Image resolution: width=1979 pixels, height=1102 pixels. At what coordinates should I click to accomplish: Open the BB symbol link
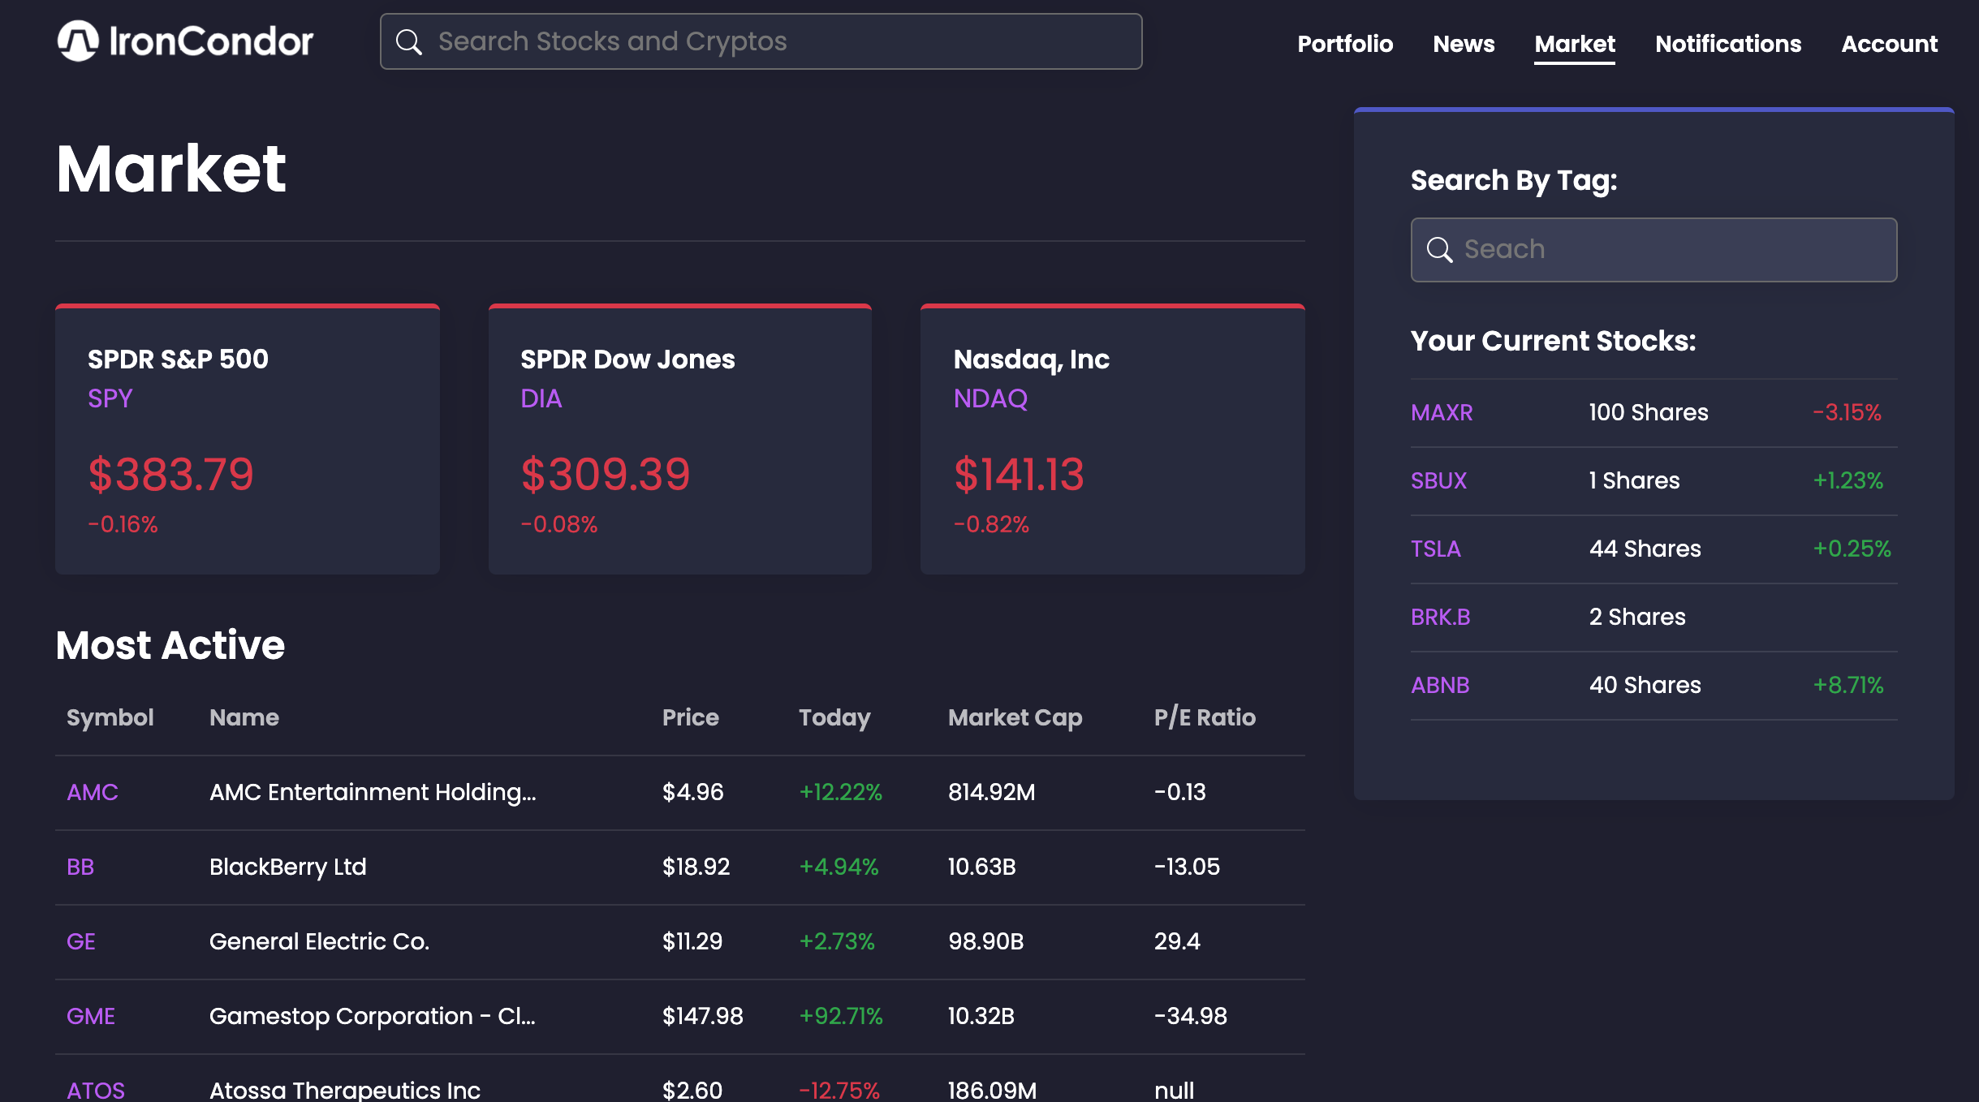point(80,867)
